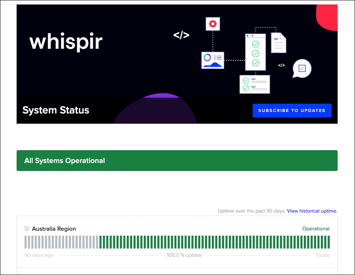Click the large code brackets icon

pyautogui.click(x=181, y=35)
